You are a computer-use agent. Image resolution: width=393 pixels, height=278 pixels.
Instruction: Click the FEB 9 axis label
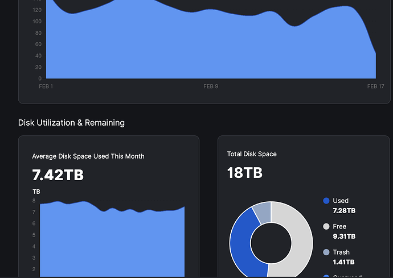[211, 86]
